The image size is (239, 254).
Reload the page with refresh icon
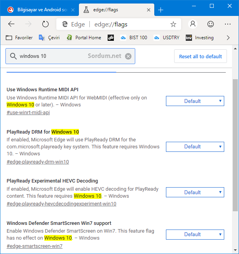pos(45,24)
